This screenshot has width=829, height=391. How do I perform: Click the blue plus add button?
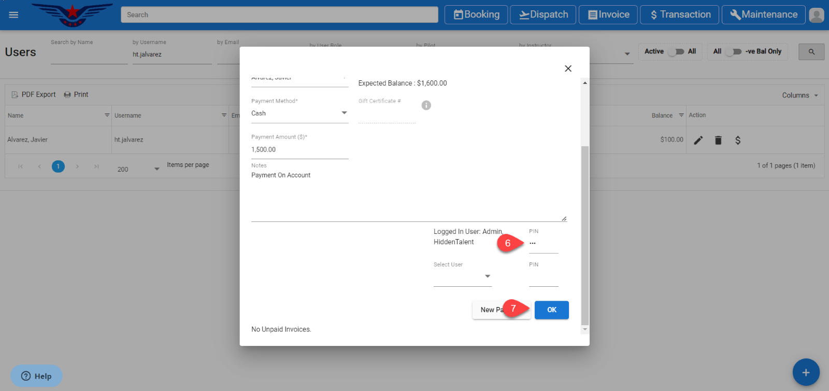click(x=806, y=372)
